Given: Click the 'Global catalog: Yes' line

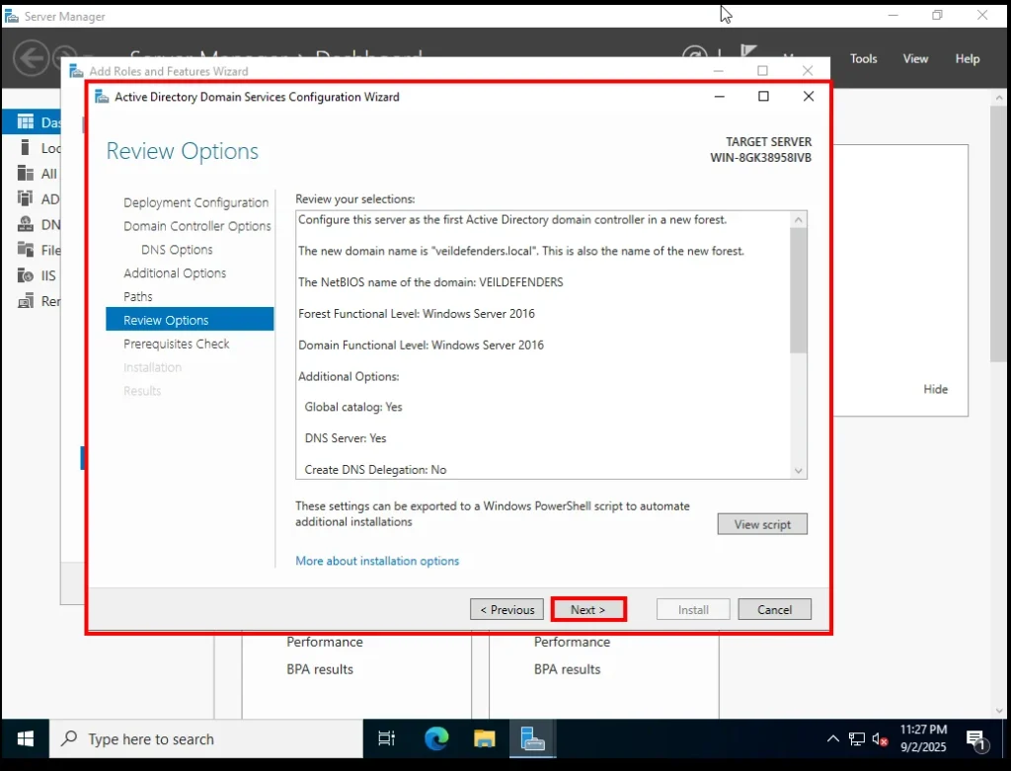Looking at the screenshot, I should 353,407.
